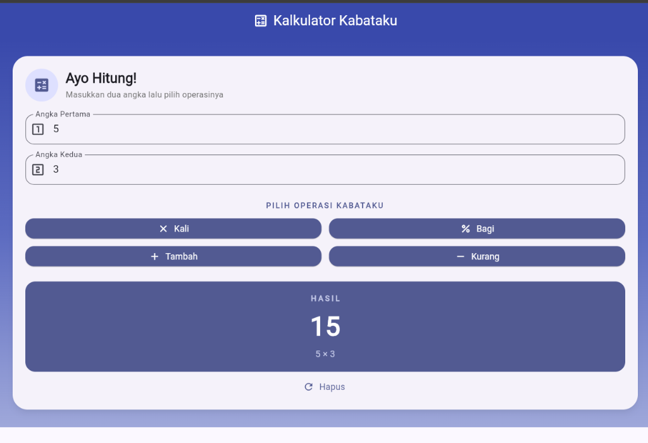The height and width of the screenshot is (443, 648).
Task: Click the HASIL label
Action: tap(326, 298)
